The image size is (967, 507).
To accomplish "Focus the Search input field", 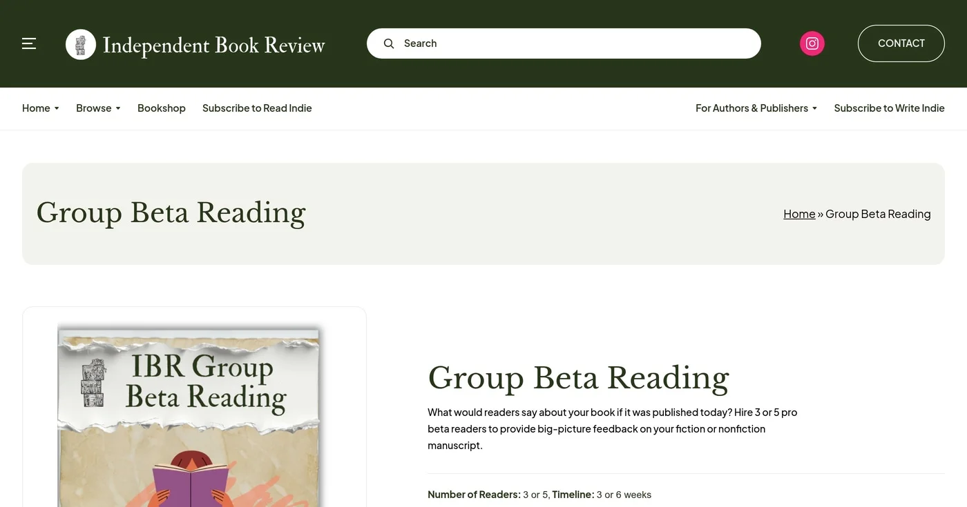I will 564,43.
